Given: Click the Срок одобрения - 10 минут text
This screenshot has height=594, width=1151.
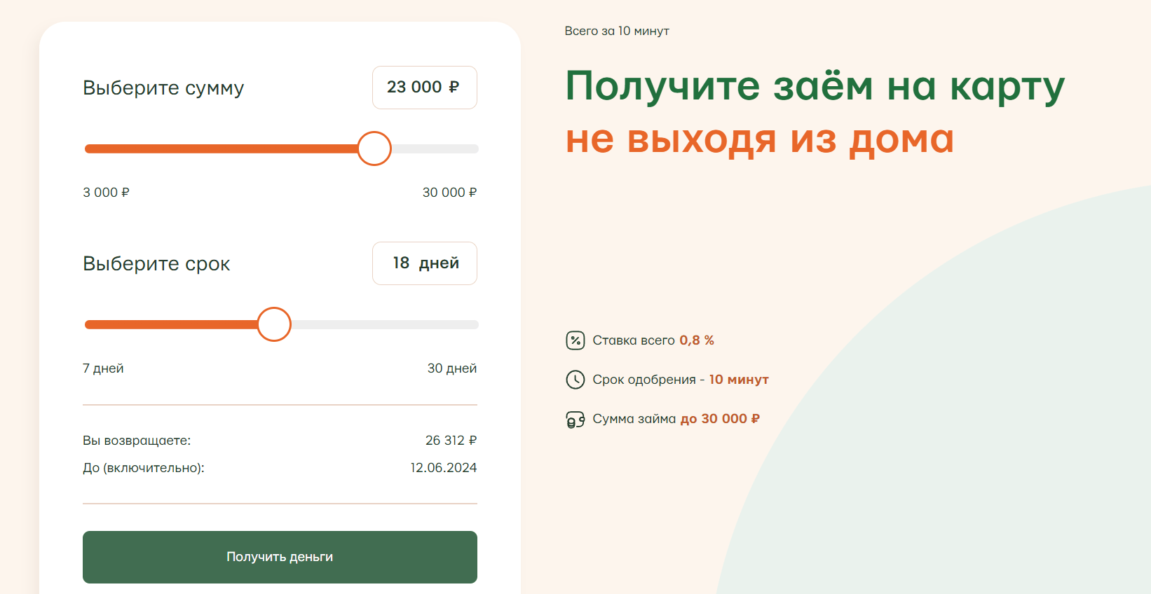Looking at the screenshot, I should (x=681, y=380).
